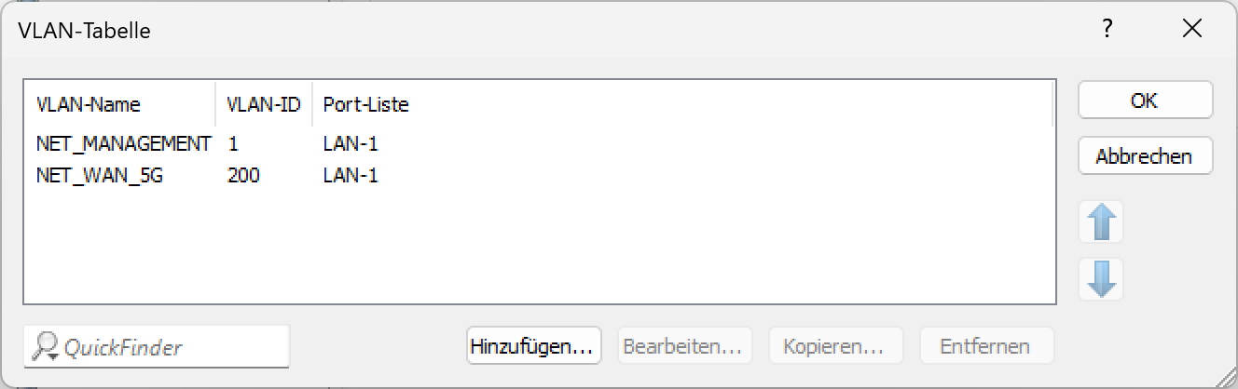Screen dimensions: 1238x389
Task: Click the question mark help icon
Action: (1107, 29)
